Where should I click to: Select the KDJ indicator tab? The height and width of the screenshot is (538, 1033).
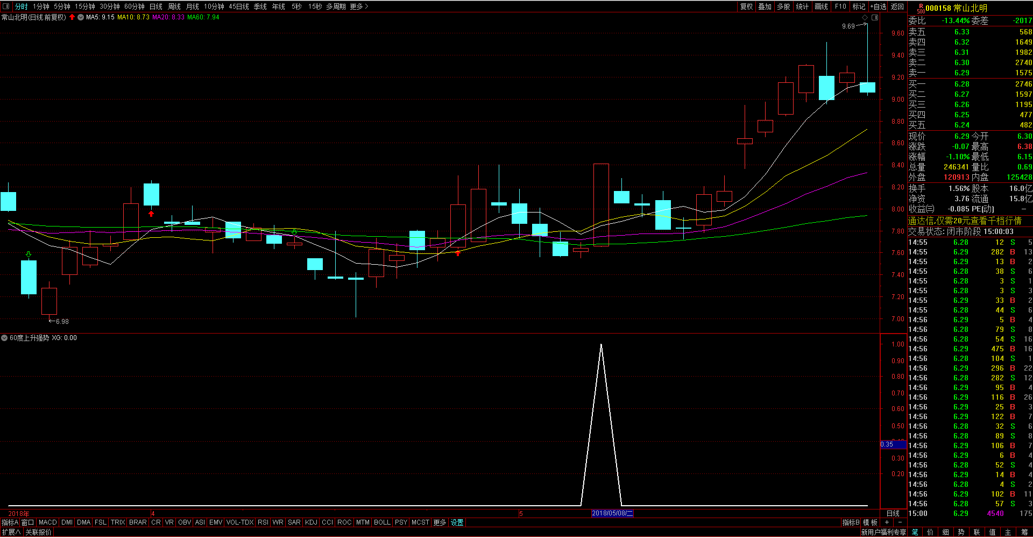tap(311, 522)
